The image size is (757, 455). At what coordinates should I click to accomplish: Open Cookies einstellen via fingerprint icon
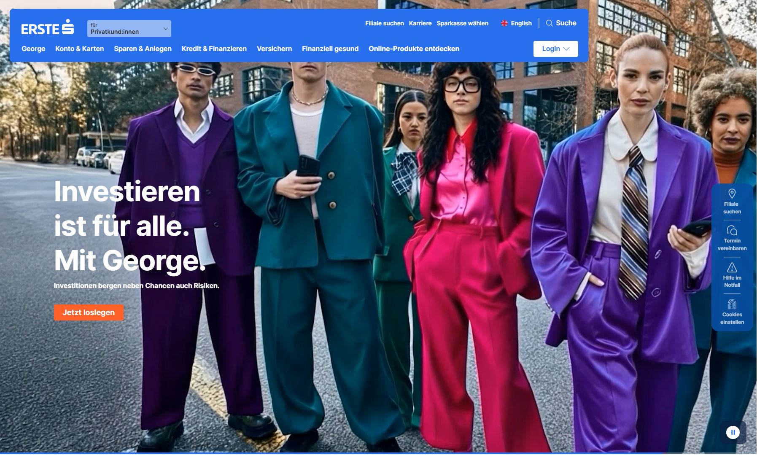[x=732, y=303]
